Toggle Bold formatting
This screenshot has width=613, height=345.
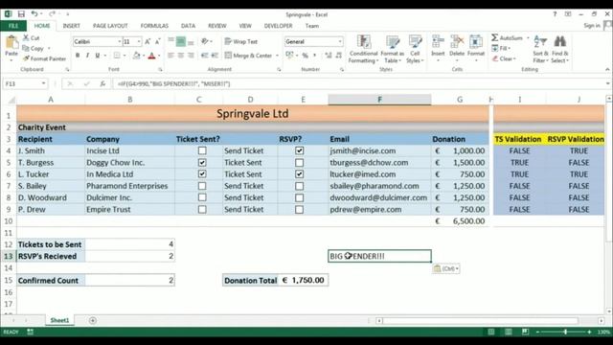click(78, 56)
